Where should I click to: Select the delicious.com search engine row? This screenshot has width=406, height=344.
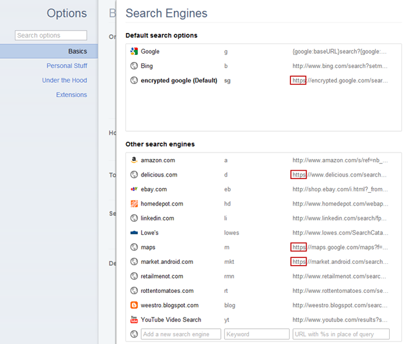(159, 175)
